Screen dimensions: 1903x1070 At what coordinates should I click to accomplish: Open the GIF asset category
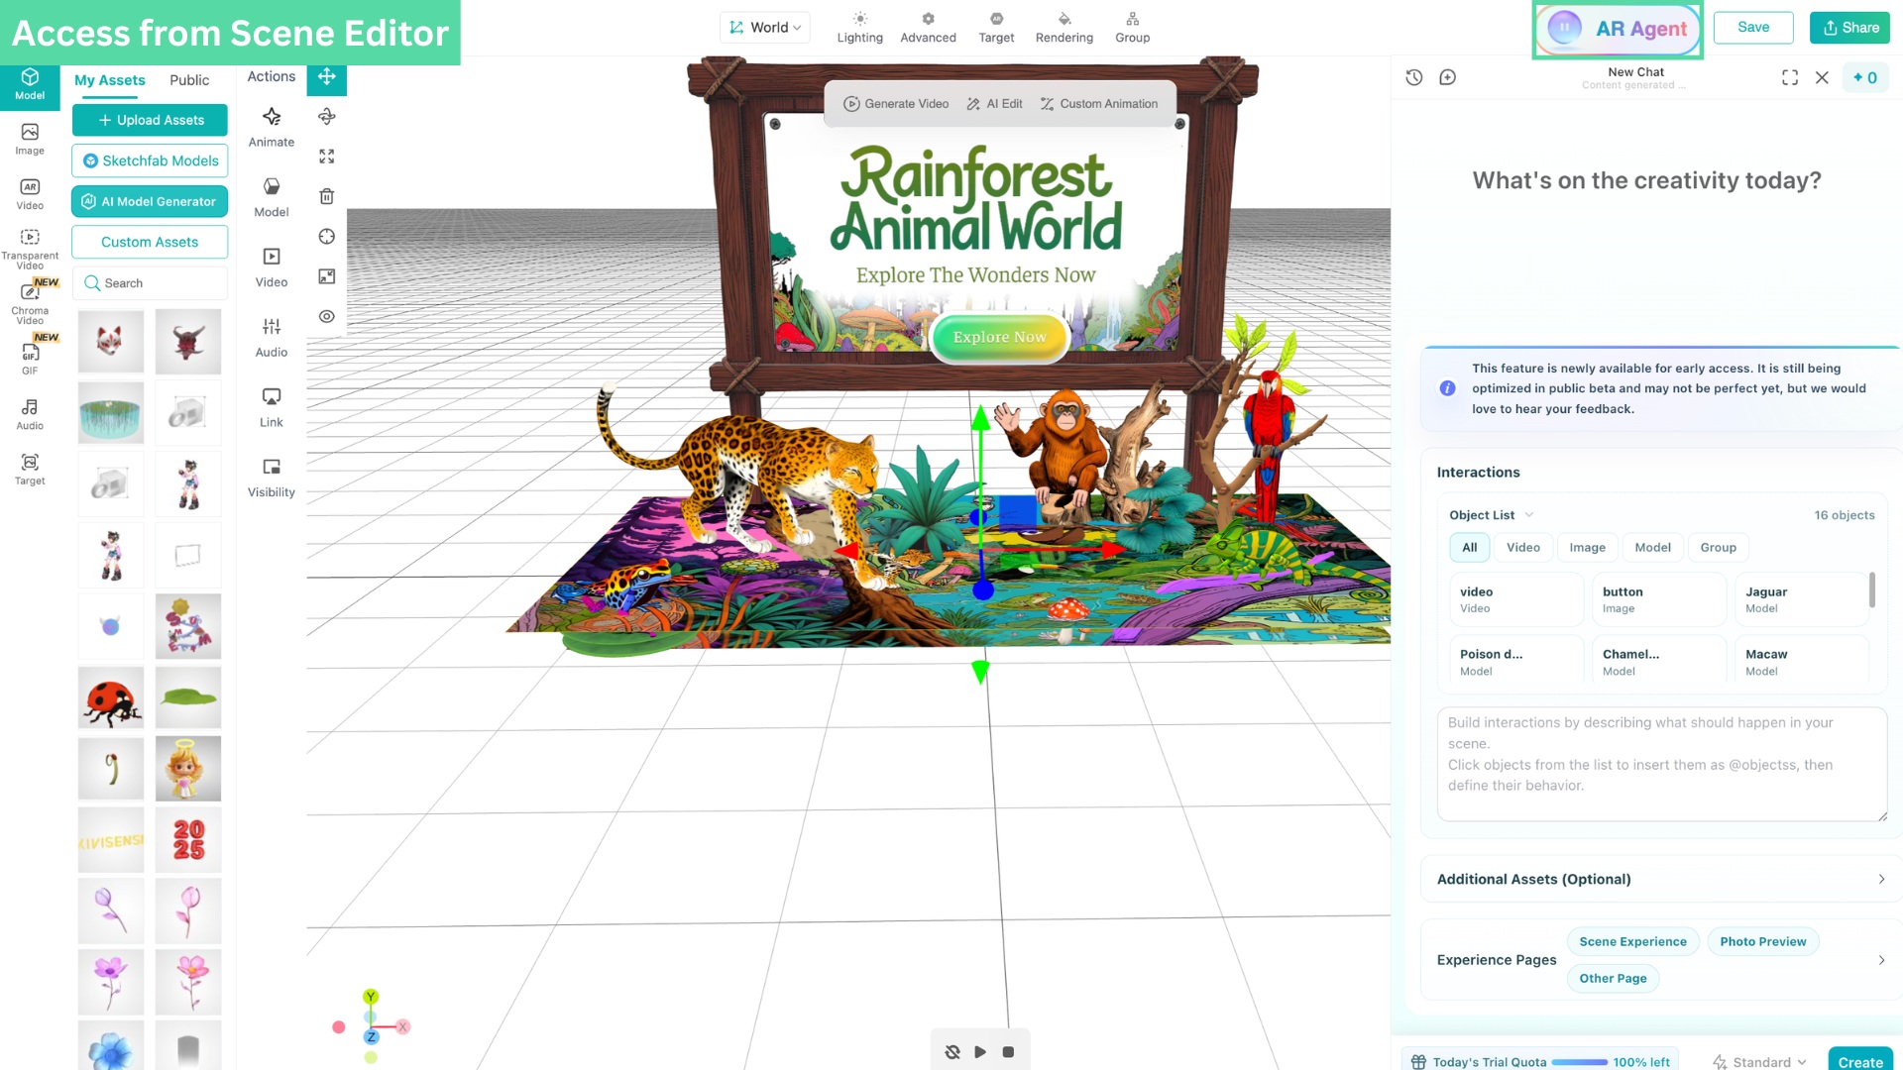pos(30,360)
